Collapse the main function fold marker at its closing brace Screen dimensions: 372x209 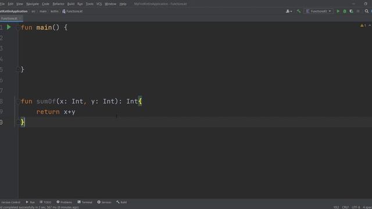[18, 70]
